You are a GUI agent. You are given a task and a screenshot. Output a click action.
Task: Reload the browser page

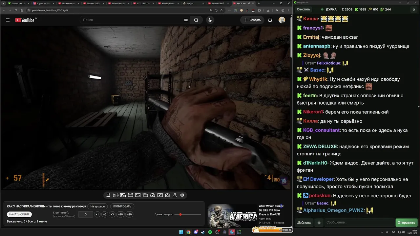16,10
